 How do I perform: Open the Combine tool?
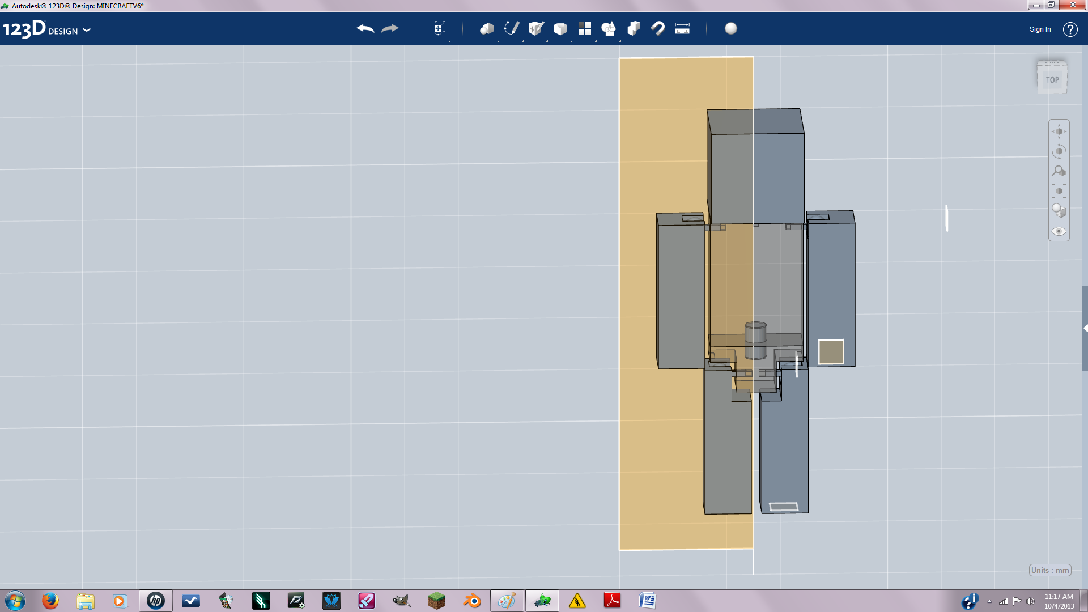634,28
